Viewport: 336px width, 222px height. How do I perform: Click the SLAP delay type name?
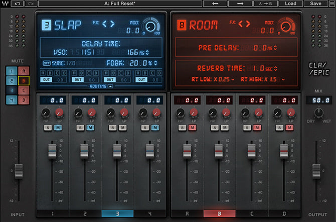tap(68, 25)
